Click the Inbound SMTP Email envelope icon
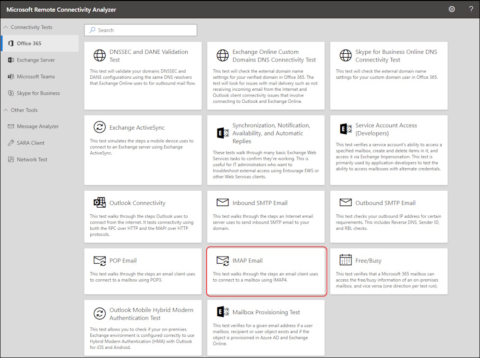This screenshot has width=480, height=358. [223, 202]
